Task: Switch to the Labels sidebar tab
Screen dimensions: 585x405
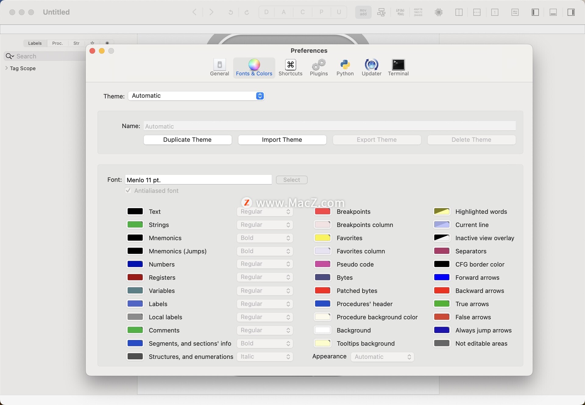Action: [35, 43]
